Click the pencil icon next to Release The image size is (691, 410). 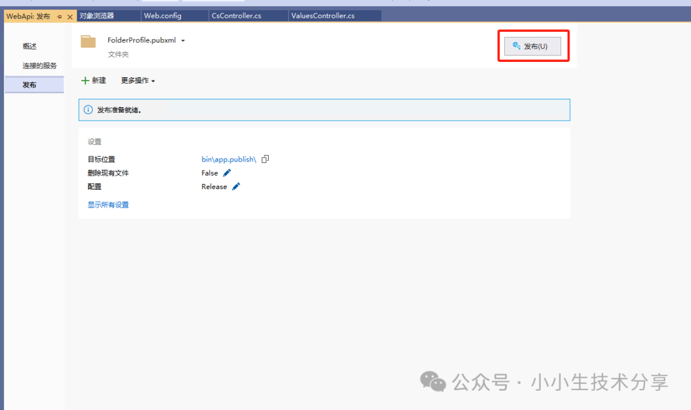click(x=236, y=186)
